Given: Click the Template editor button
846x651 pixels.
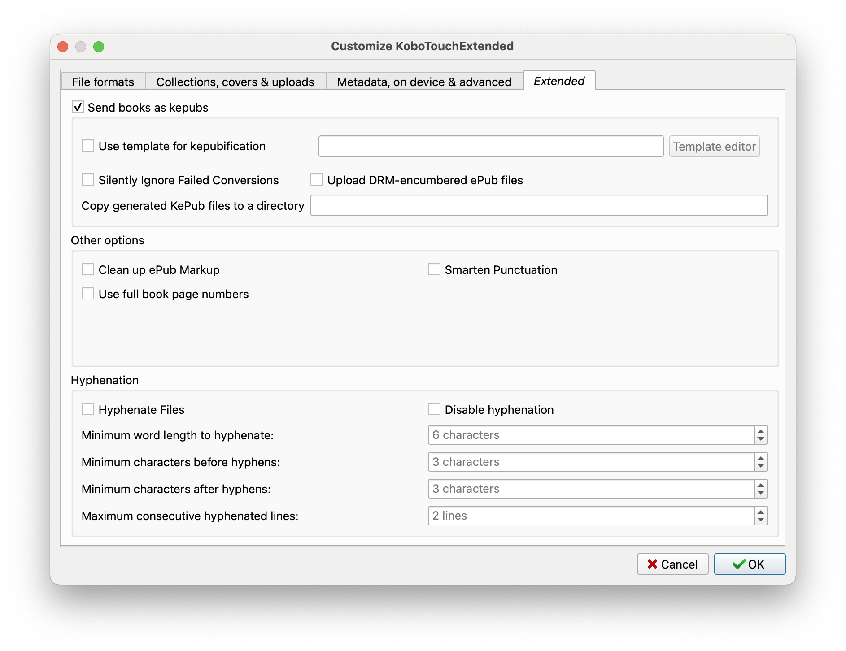Looking at the screenshot, I should tap(714, 146).
